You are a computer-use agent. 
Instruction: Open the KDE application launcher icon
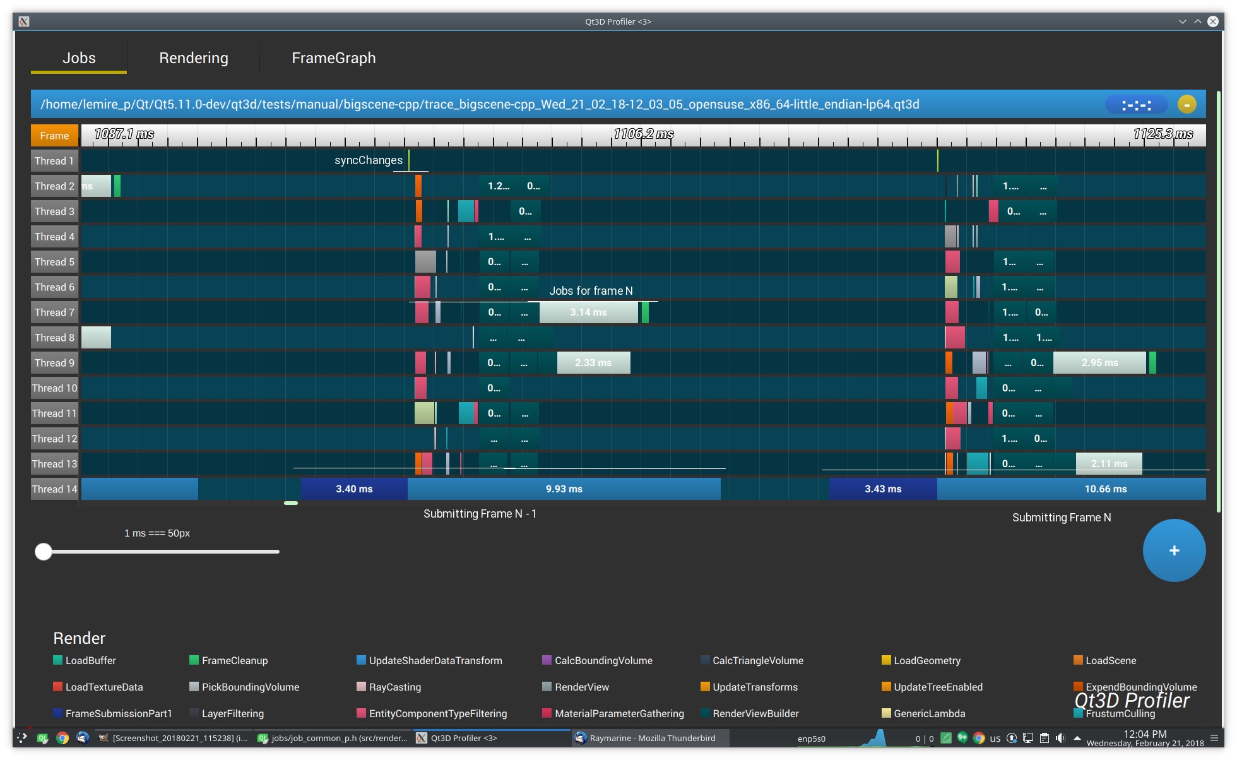point(22,738)
